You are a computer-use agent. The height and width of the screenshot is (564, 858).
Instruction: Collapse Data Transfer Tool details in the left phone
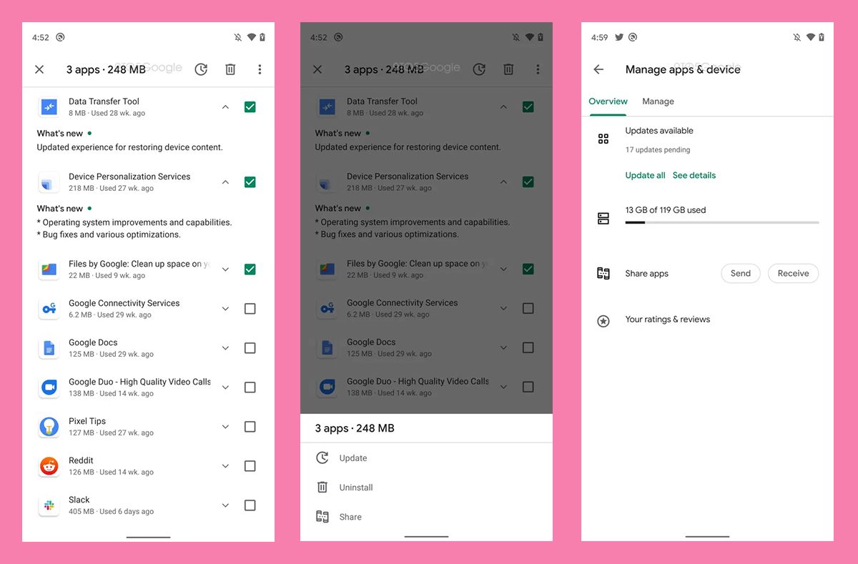click(225, 107)
